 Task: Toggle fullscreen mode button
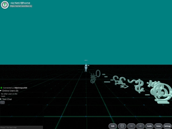[122, 126]
